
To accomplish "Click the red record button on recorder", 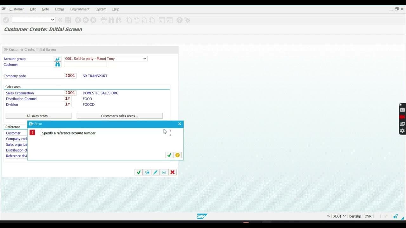I will pos(403,117).
